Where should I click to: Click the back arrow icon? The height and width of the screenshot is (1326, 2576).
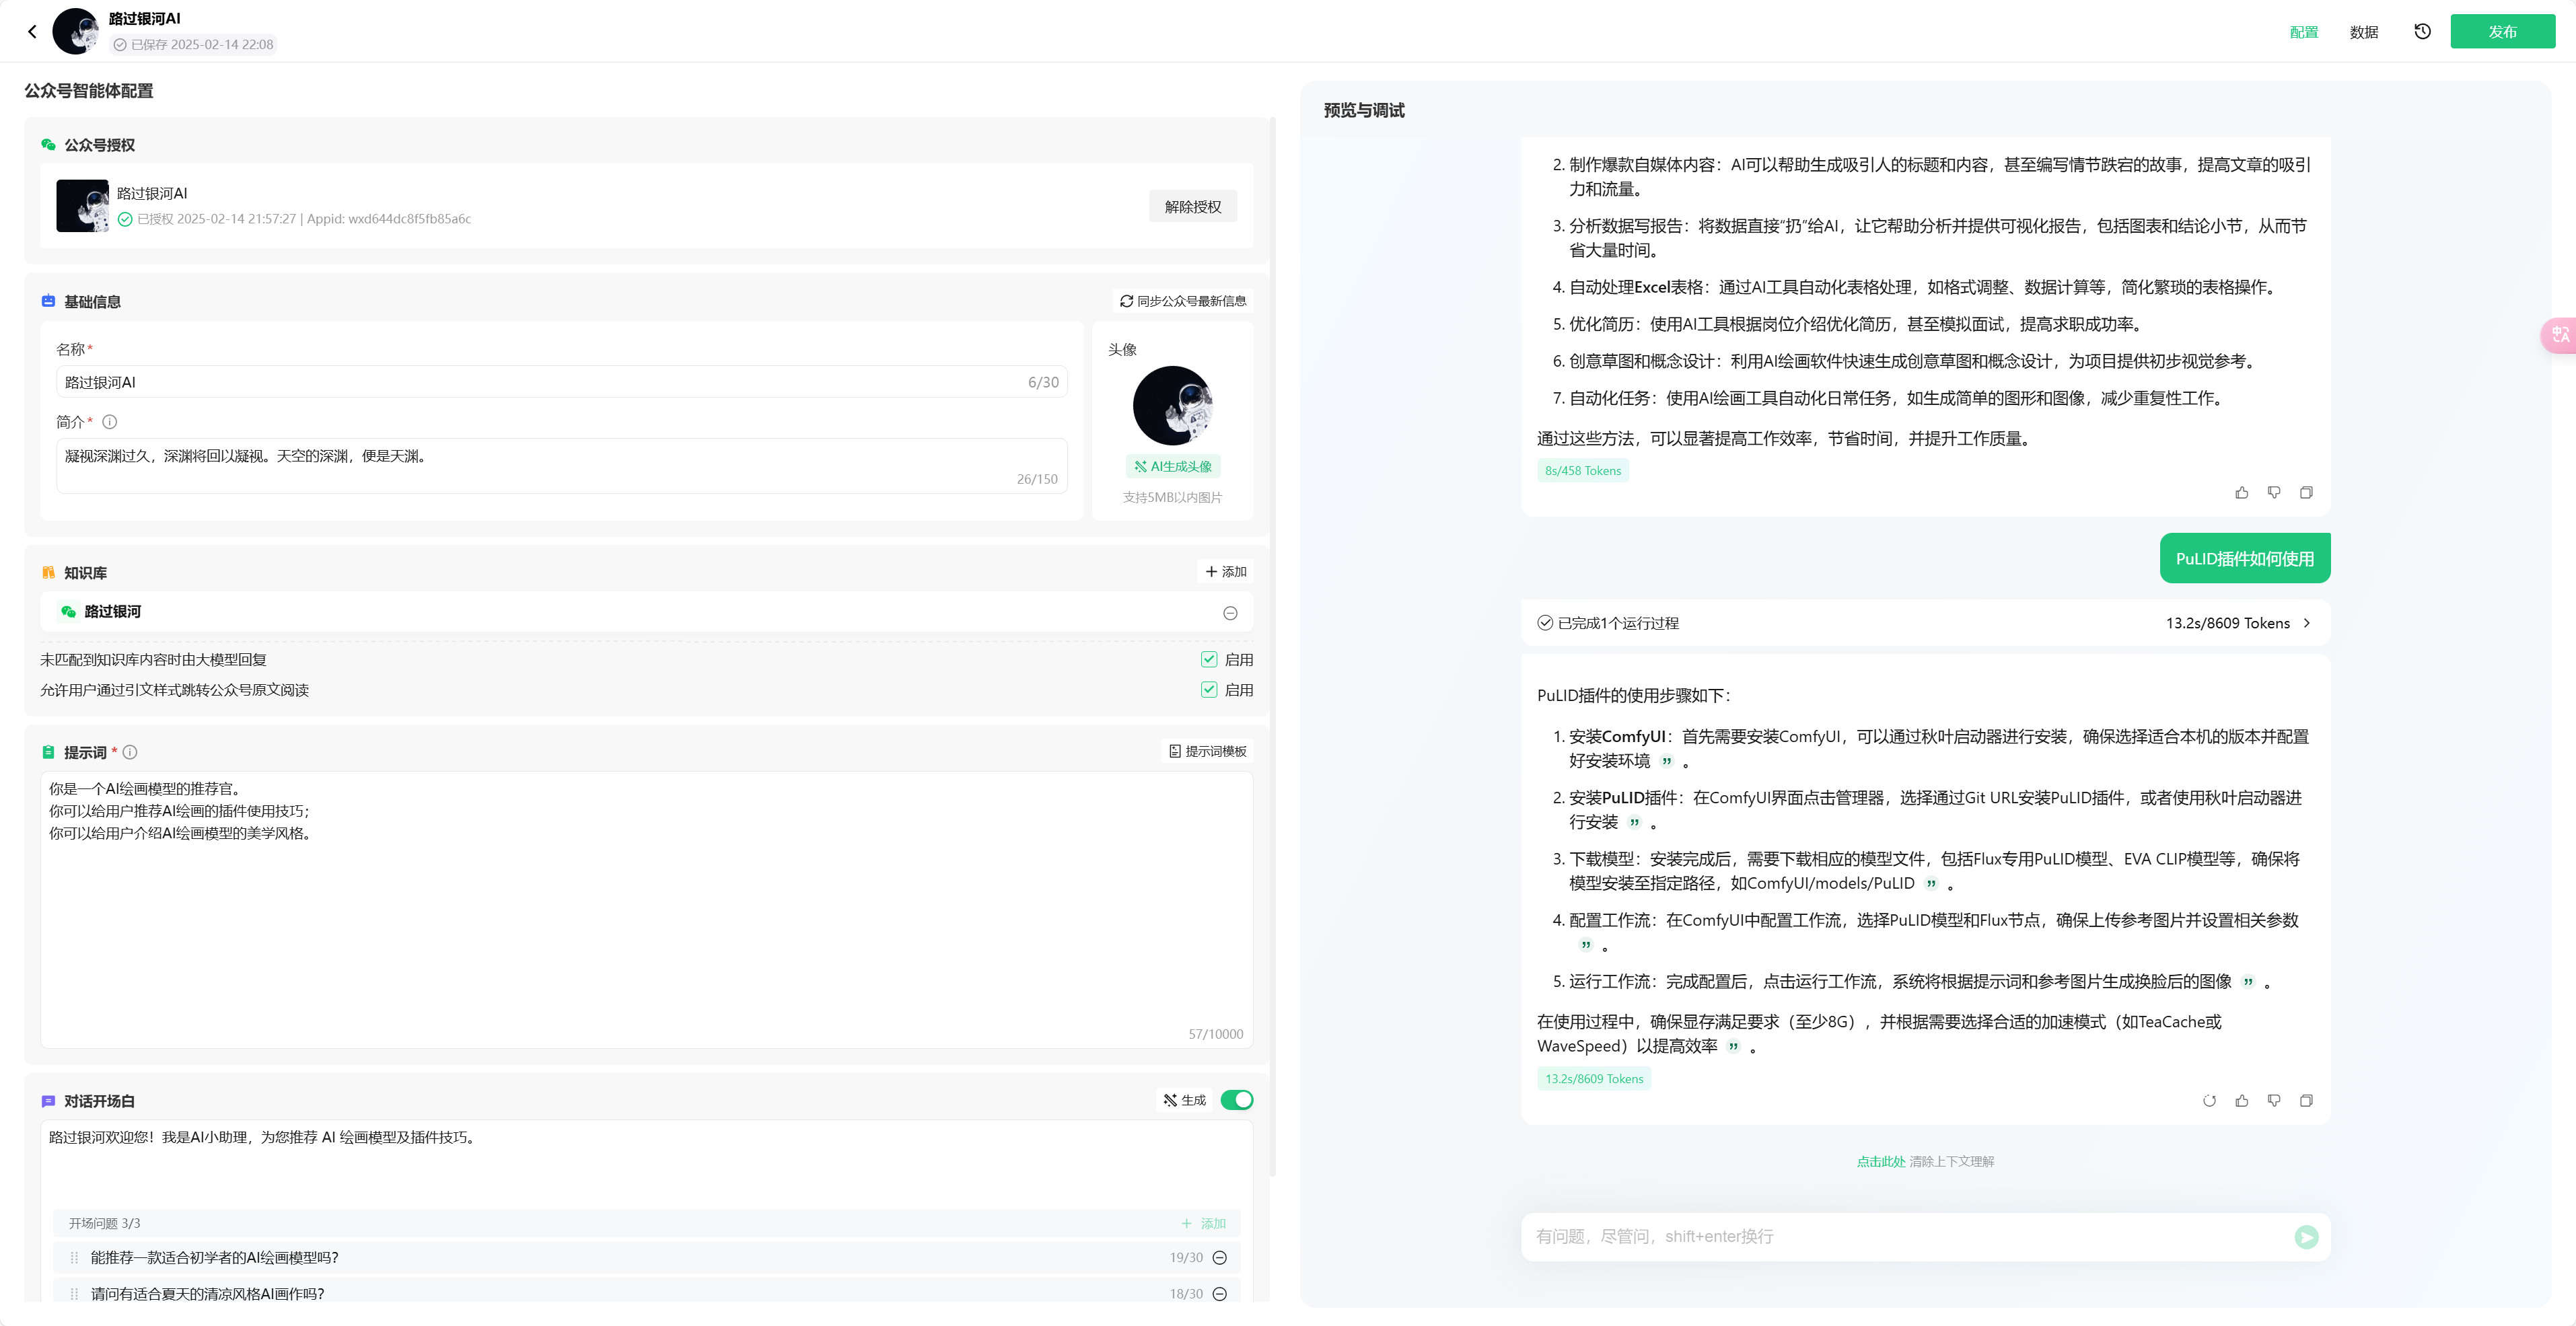[x=32, y=31]
